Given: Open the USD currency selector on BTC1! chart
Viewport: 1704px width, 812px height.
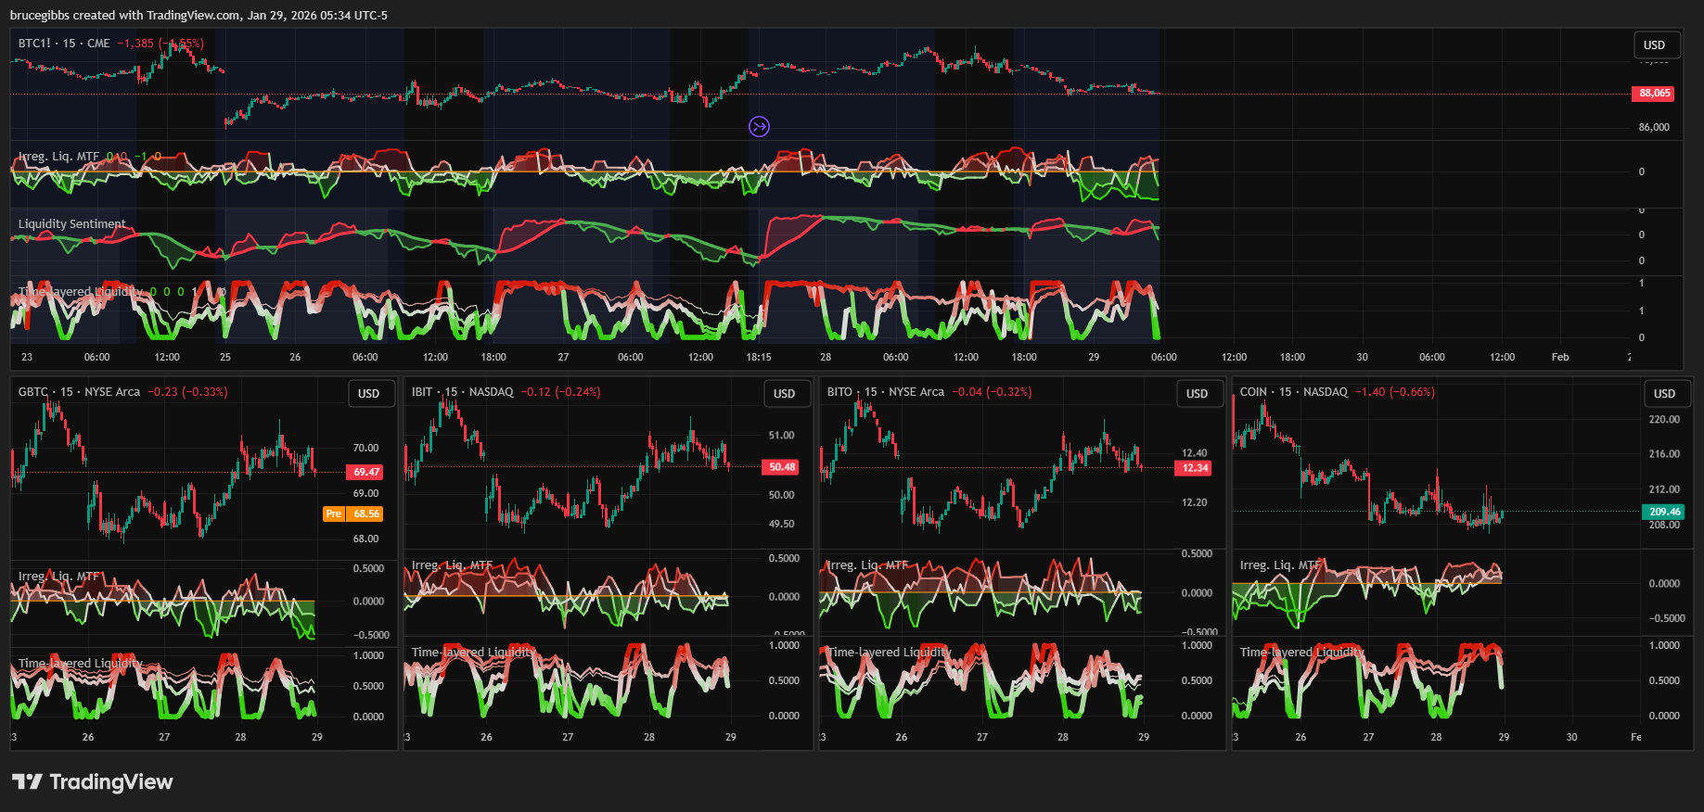Looking at the screenshot, I should coord(1654,44).
